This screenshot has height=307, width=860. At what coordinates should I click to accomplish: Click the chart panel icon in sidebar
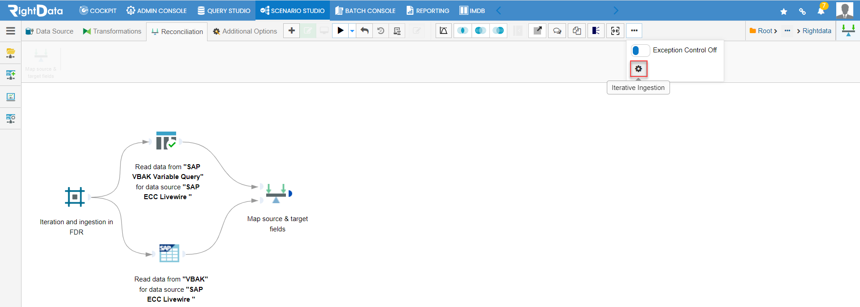point(11,97)
